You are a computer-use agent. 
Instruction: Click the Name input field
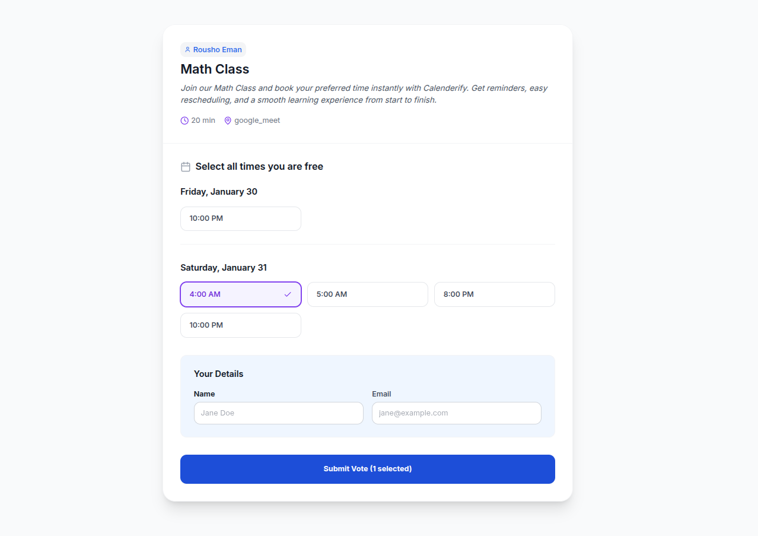click(278, 413)
